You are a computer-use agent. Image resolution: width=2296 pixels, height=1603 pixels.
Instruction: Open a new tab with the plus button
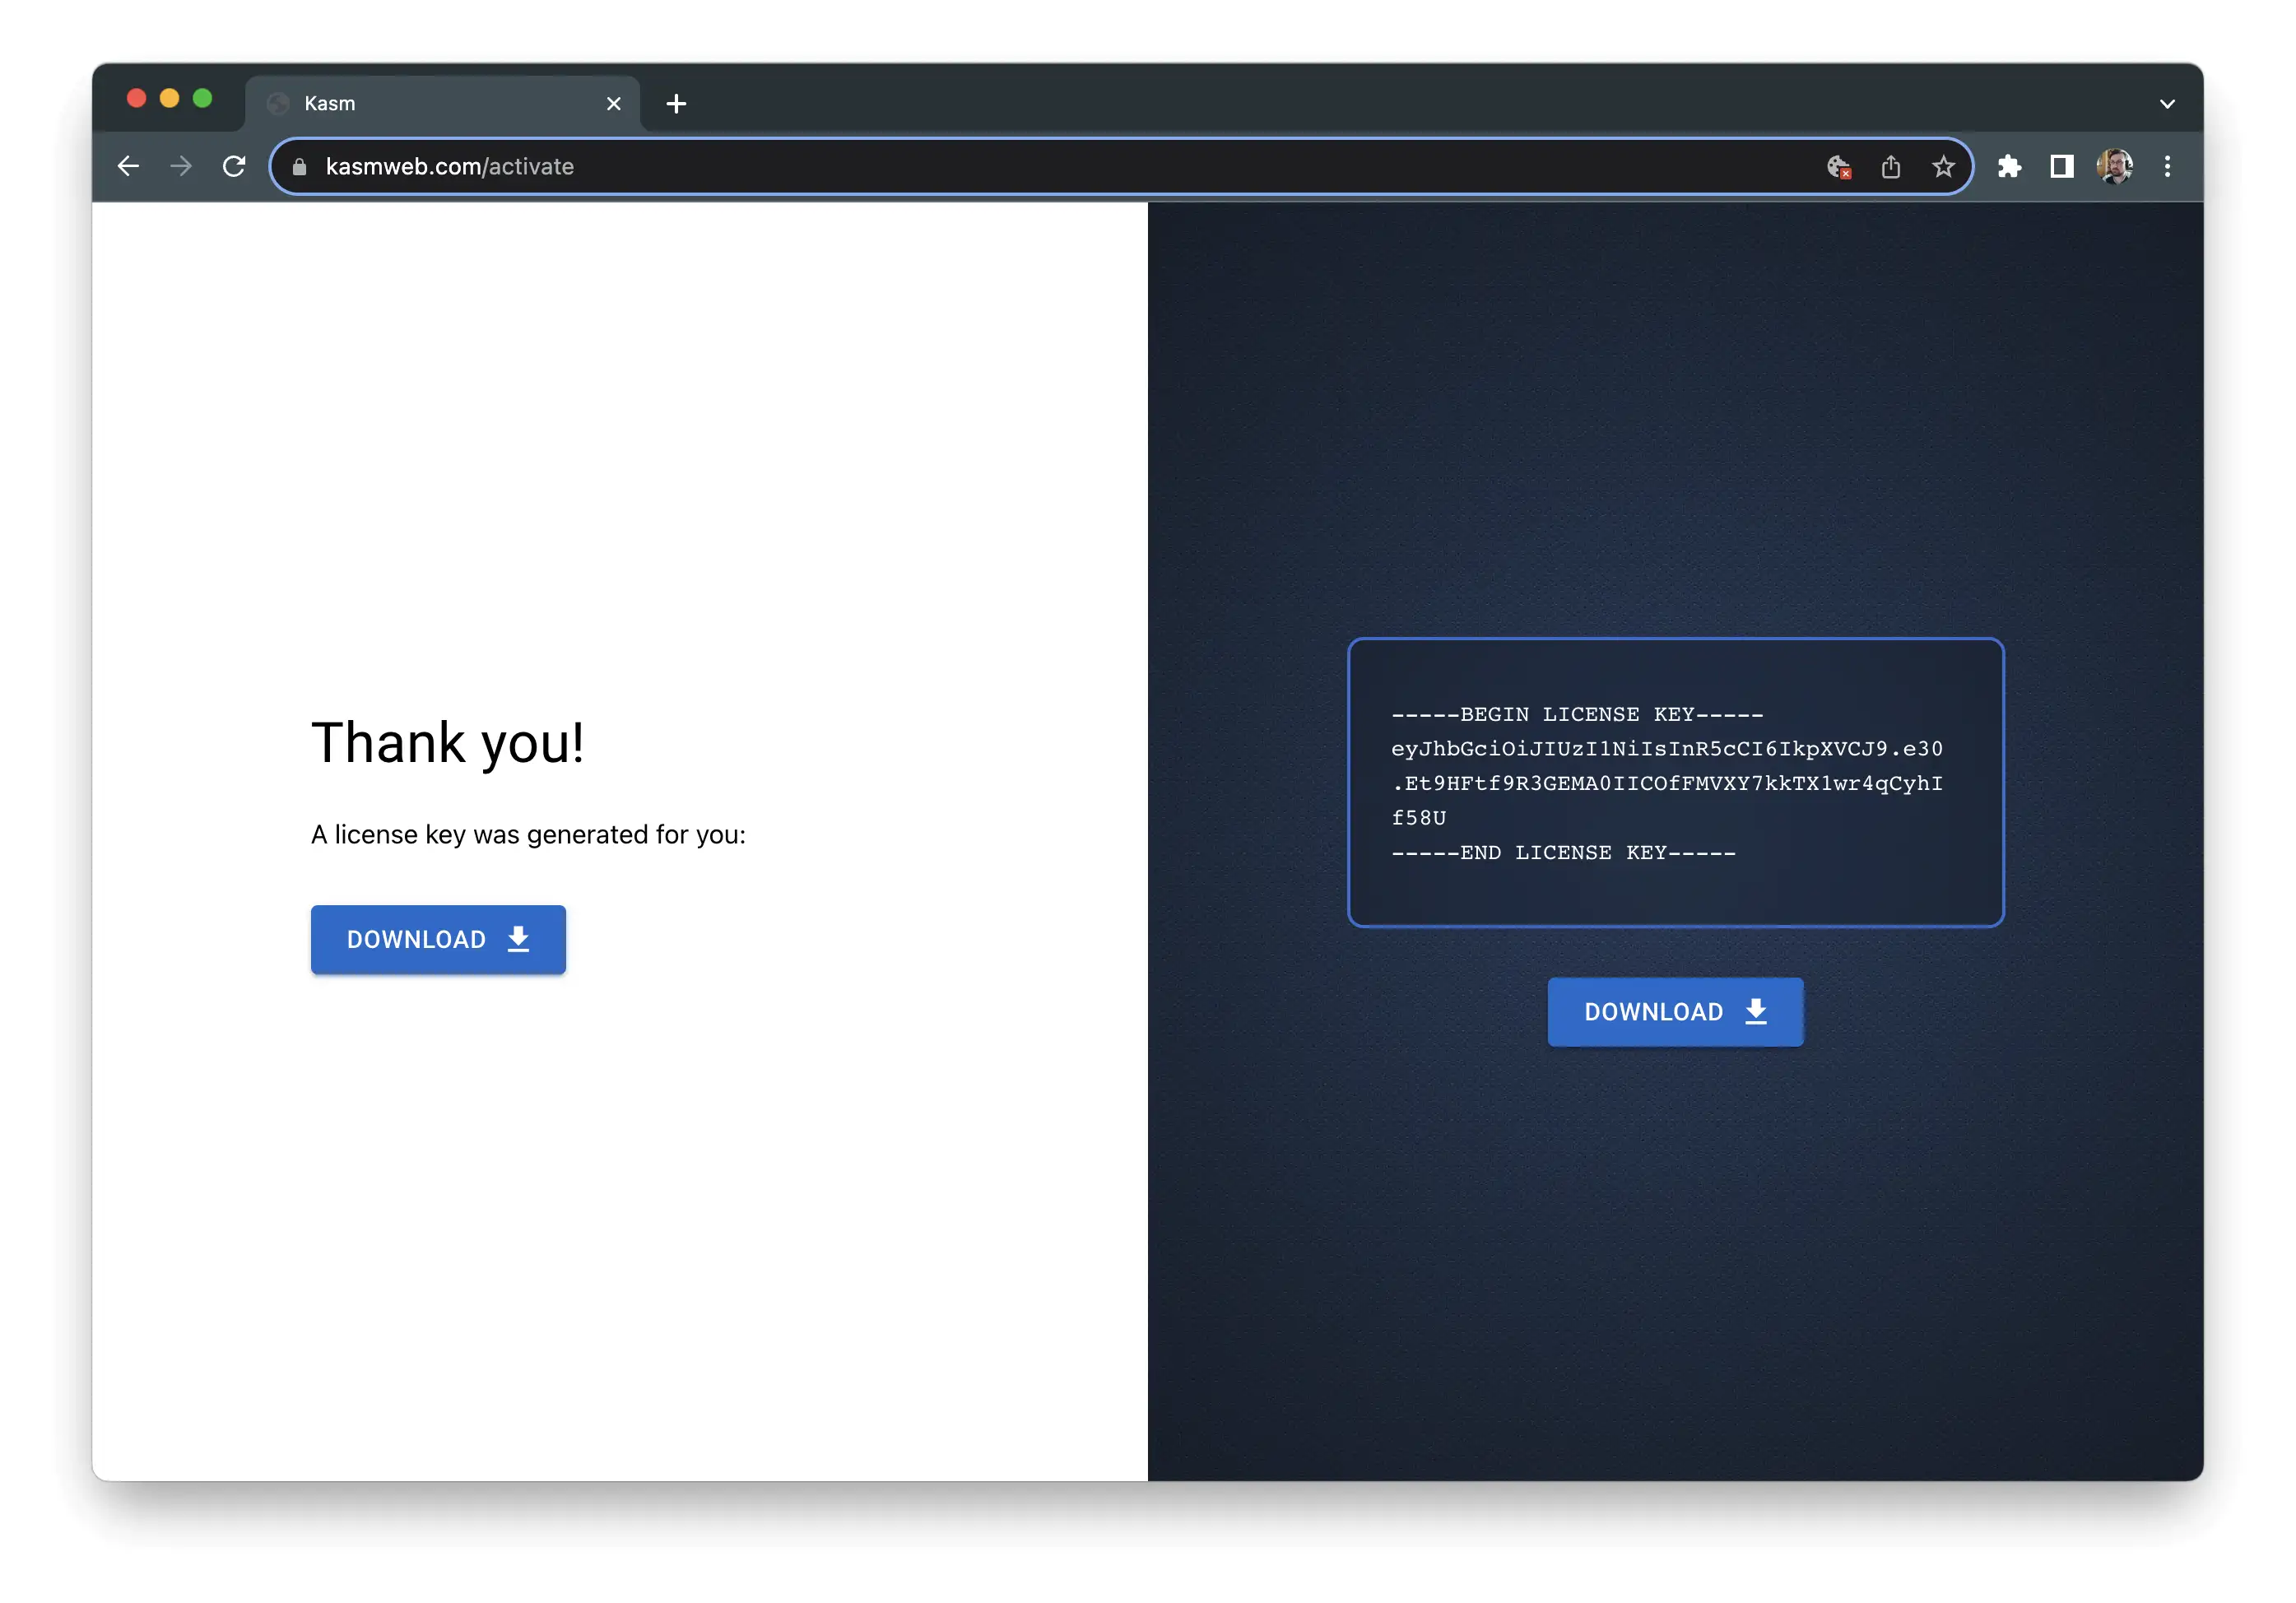pyautogui.click(x=677, y=103)
